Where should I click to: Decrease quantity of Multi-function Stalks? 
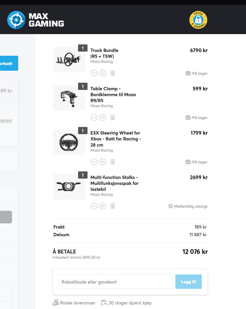[x=94, y=206]
